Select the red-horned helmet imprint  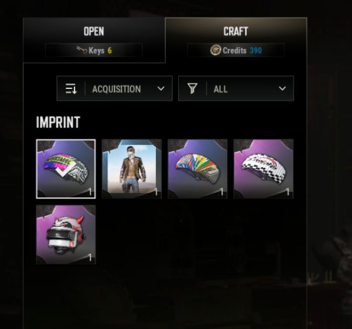(66, 235)
